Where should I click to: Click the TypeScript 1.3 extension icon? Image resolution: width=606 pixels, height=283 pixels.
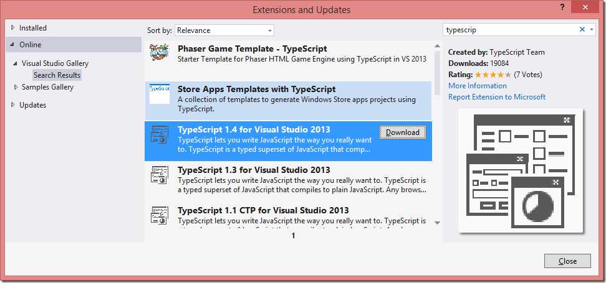(160, 175)
